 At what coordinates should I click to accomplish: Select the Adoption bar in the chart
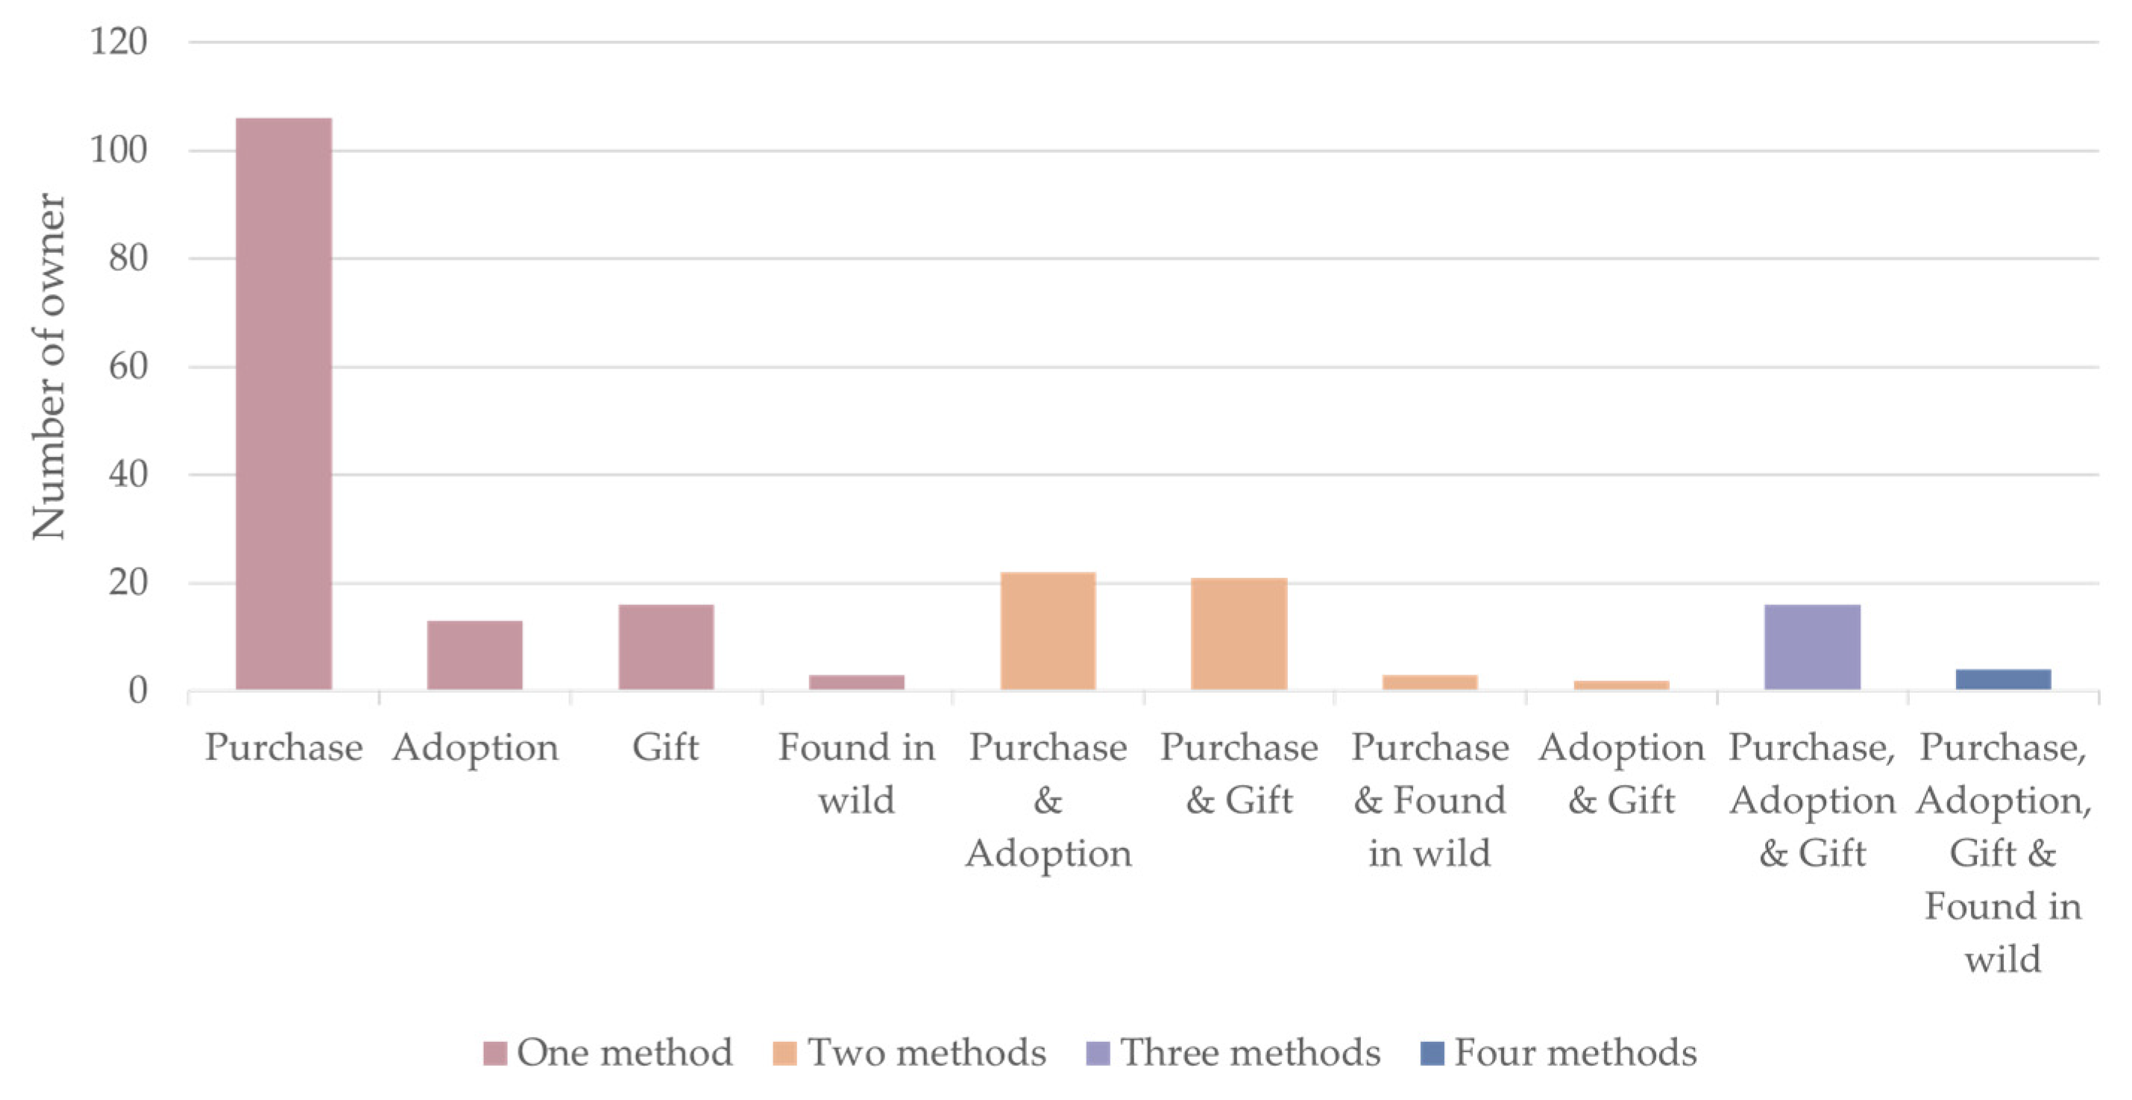tap(475, 655)
